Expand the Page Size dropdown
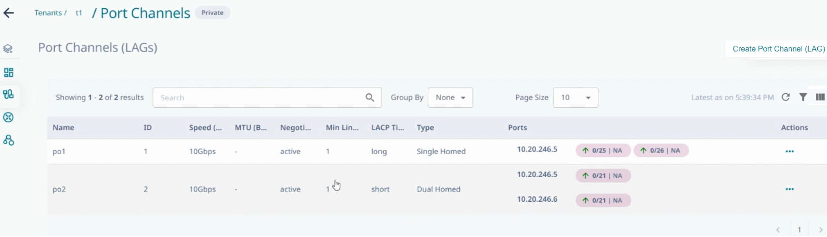This screenshot has width=827, height=237. [575, 98]
